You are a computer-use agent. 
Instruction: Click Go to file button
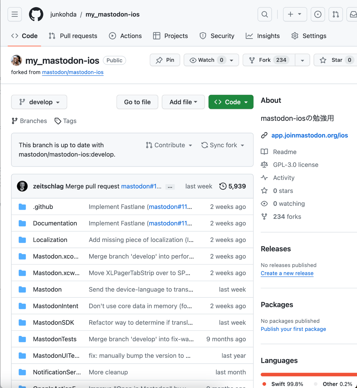[x=137, y=102]
